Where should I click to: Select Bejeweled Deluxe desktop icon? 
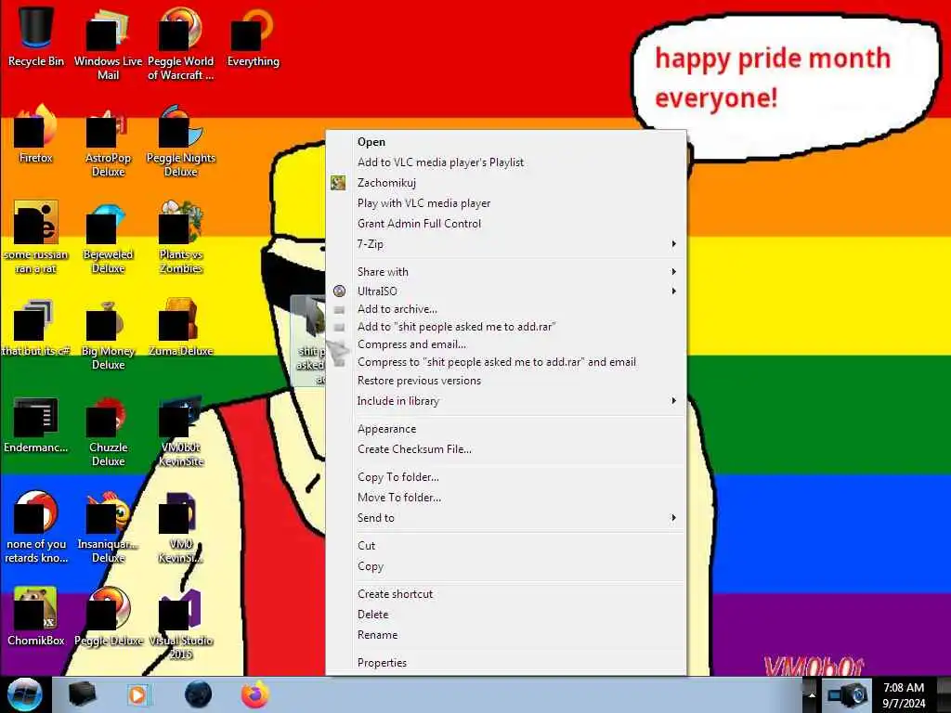108,239
